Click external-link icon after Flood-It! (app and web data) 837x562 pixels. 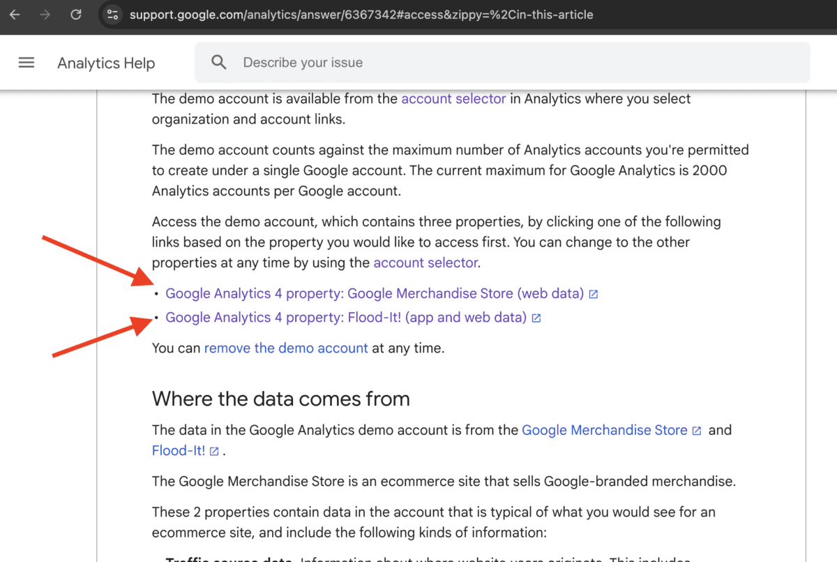[536, 318]
